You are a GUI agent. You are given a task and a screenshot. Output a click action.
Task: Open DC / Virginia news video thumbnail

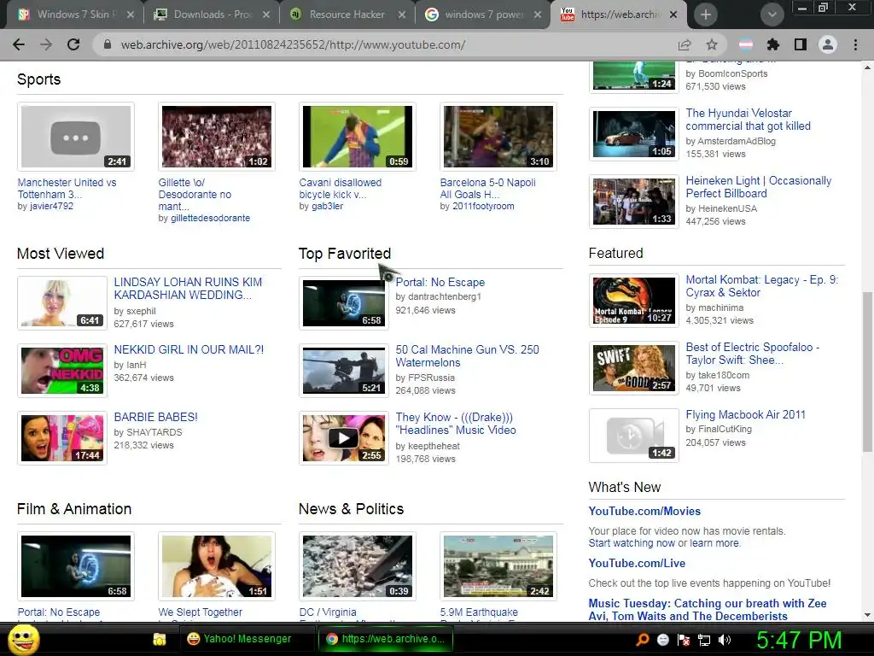(x=358, y=566)
